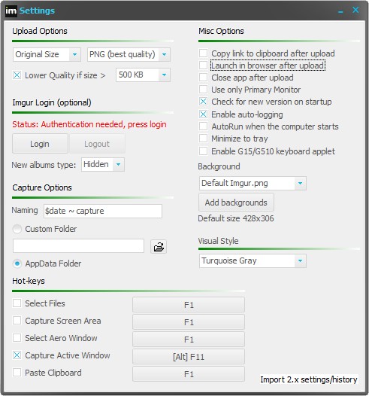Image resolution: width=369 pixels, height=396 pixels.
Task: Expand the 500 KB size dropdown
Action: (143, 75)
